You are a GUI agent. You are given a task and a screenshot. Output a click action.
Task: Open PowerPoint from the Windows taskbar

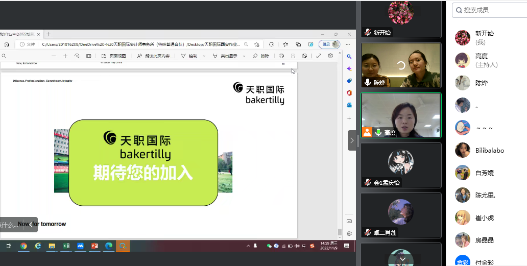[x=94, y=246]
